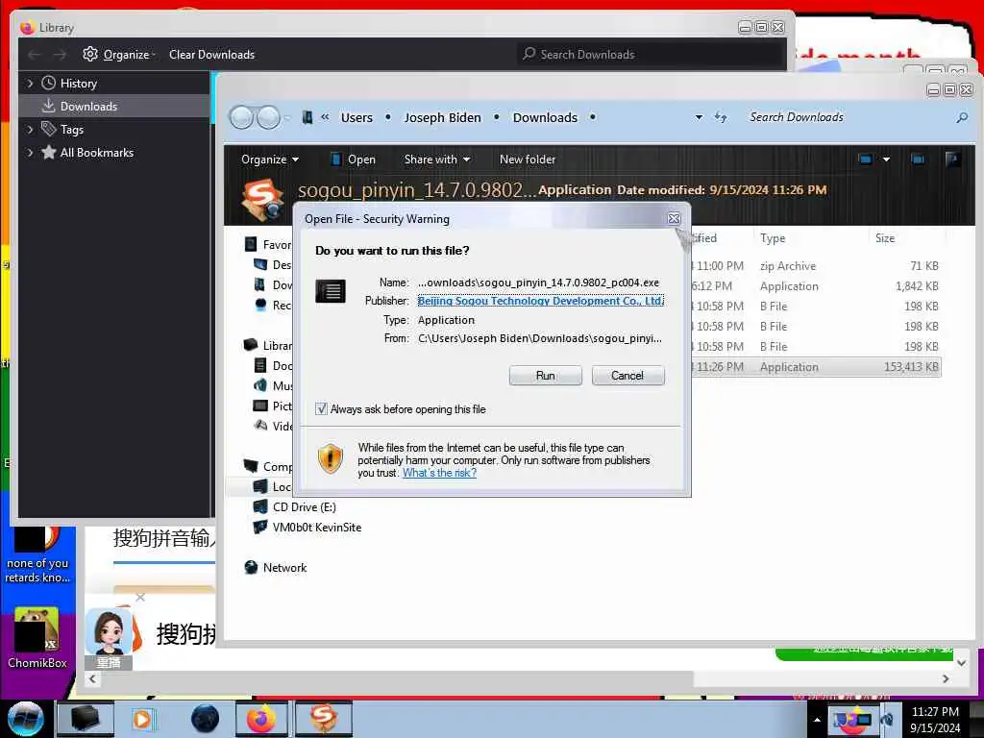Open the Organize menu in Library toolbar
Screen dimensions: 984x738
point(119,55)
